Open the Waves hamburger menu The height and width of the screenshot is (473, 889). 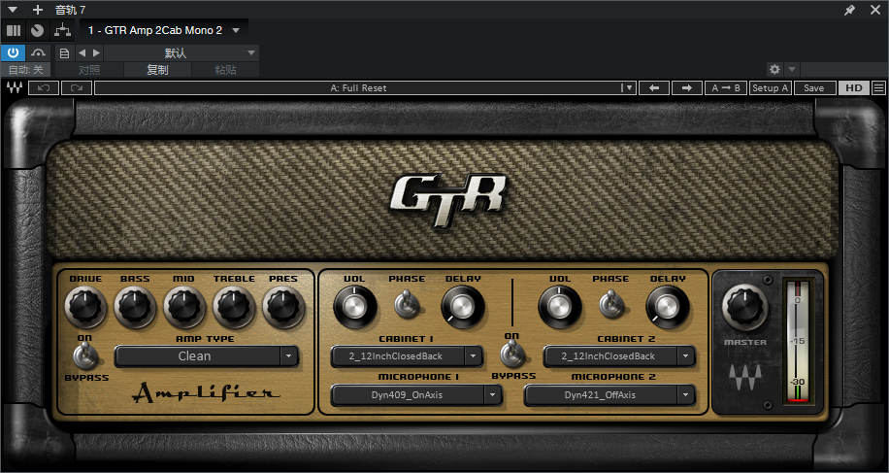[x=878, y=88]
